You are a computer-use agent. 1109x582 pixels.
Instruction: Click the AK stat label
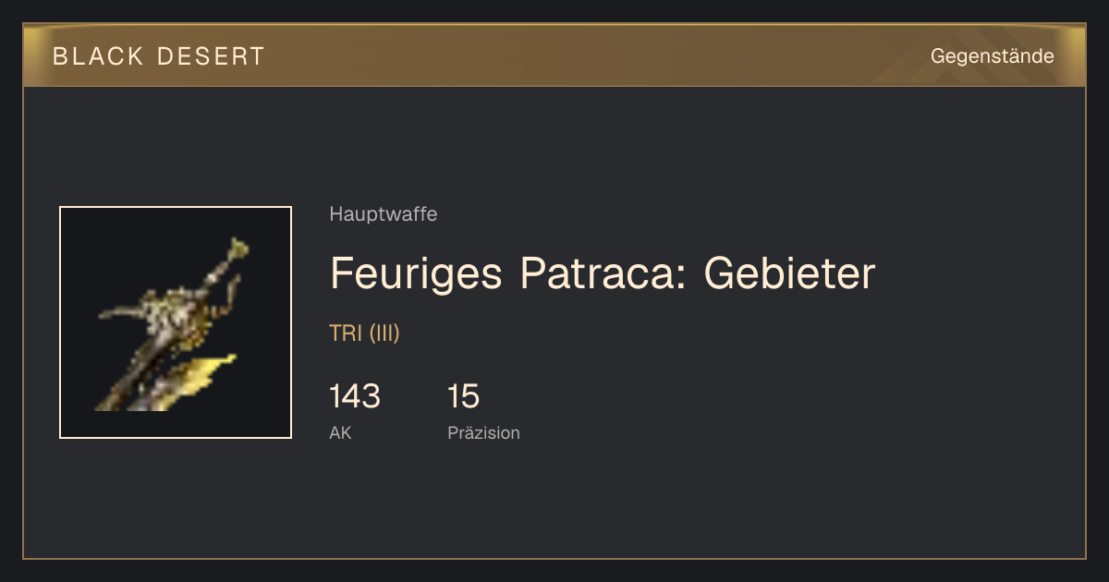pyautogui.click(x=340, y=433)
